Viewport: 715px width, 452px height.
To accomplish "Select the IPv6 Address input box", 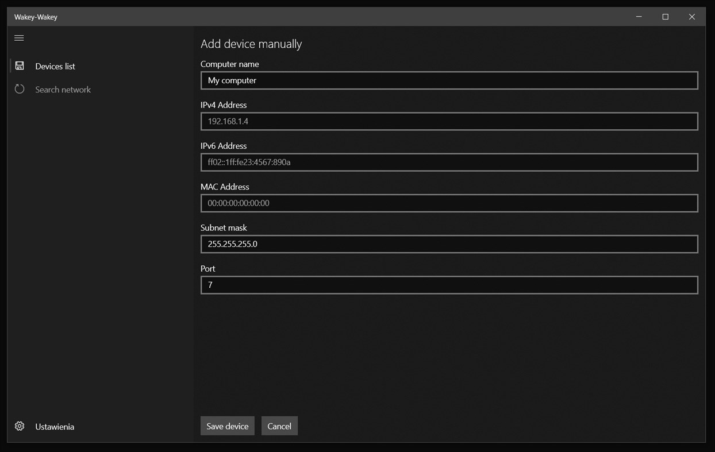I will 449,162.
